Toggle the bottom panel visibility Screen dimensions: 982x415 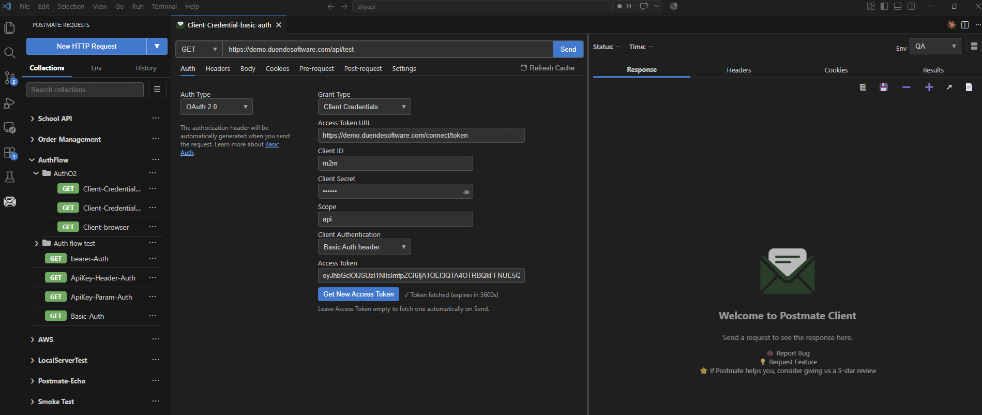[x=898, y=6]
